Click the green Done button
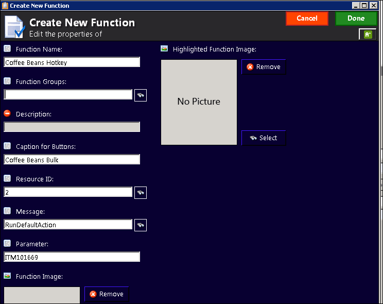Image resolution: width=383 pixels, height=304 pixels. [356, 19]
